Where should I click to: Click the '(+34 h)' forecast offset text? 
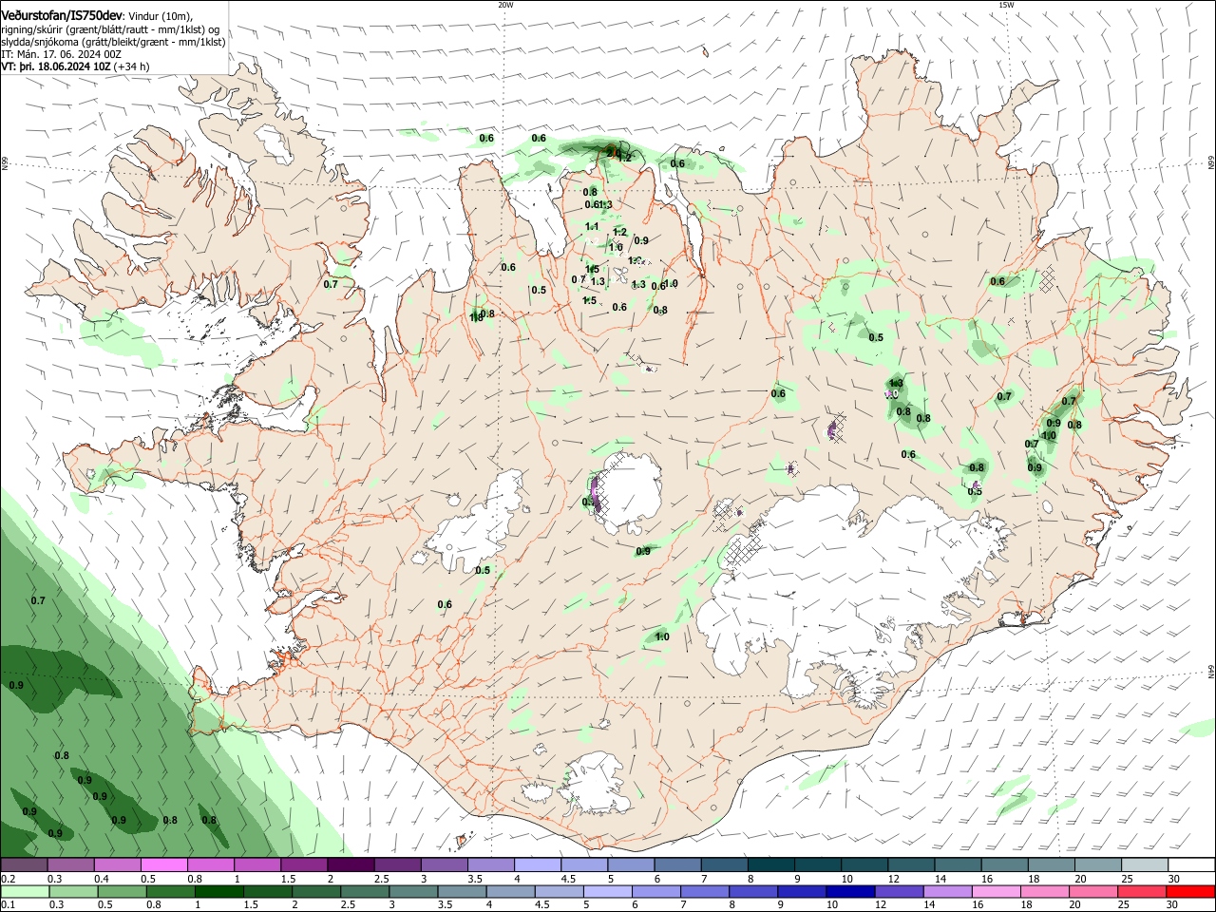(x=131, y=66)
